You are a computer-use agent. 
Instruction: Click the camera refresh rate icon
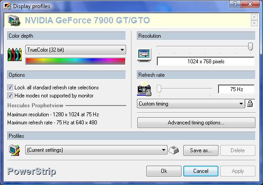click(144, 89)
